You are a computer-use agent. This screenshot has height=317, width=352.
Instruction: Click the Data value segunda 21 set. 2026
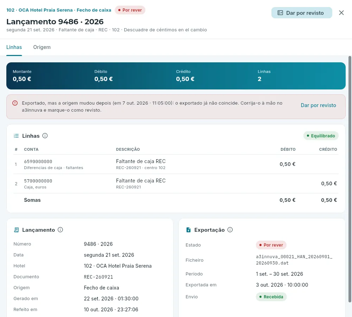pos(109,255)
